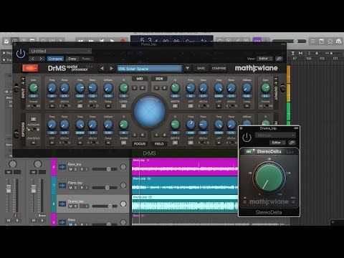Screen dimensions: 344x258
Task: Click the previous setting chevron in plugin header
Action: click(x=33, y=59)
